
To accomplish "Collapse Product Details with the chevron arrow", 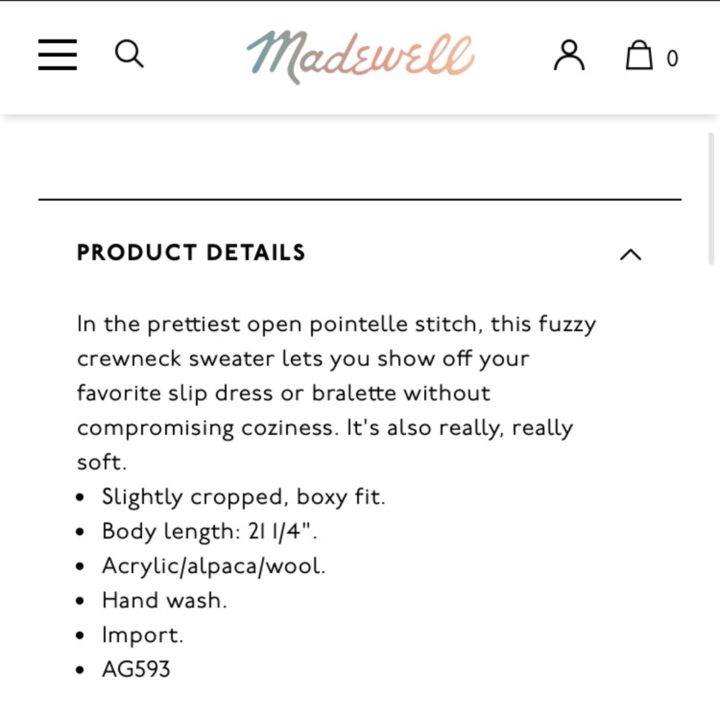I will pyautogui.click(x=631, y=254).
